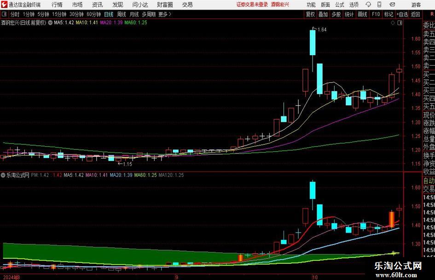
Task: Open the 版面 menu
Action: 325,5
